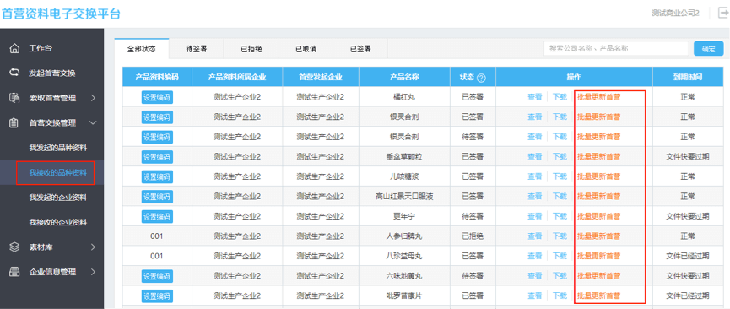Open 我发起的企业资料 in the sidebar
Screen dimensions: 730x309
57,198
